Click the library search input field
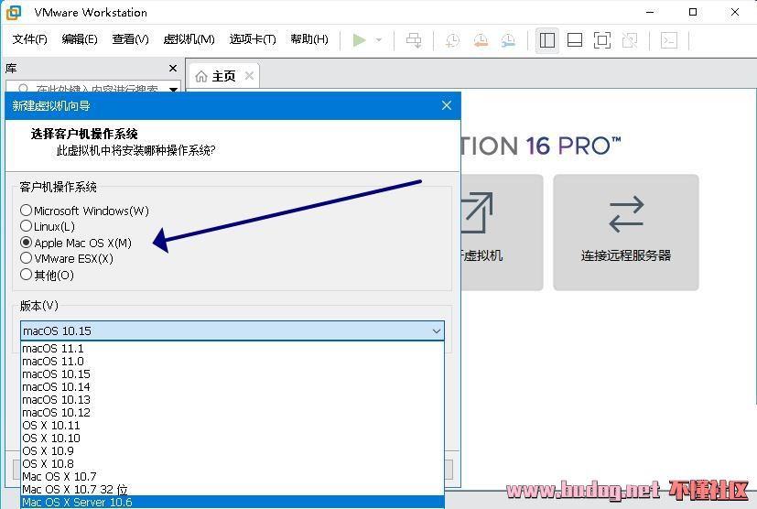Viewport: 757px width, 509px height. coord(93,88)
